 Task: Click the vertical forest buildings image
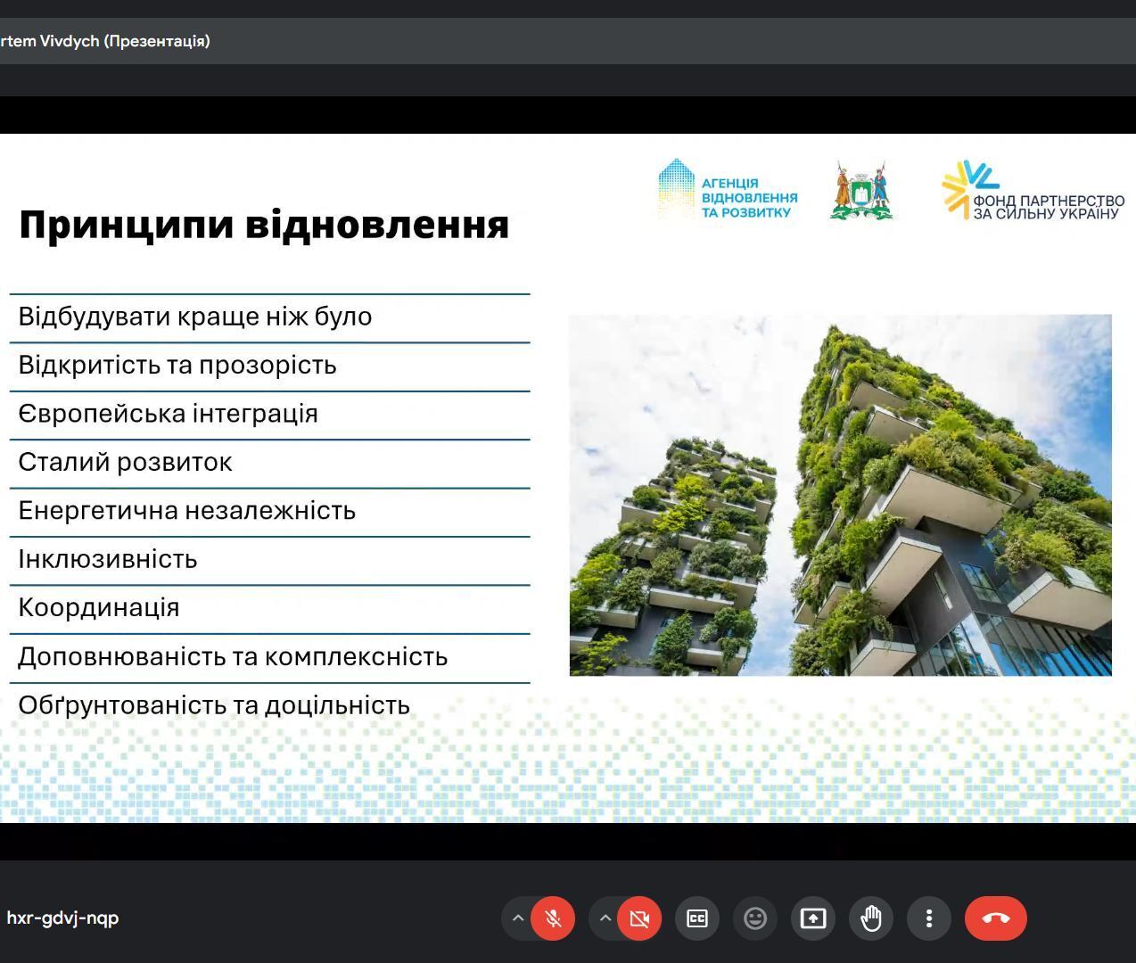click(839, 494)
